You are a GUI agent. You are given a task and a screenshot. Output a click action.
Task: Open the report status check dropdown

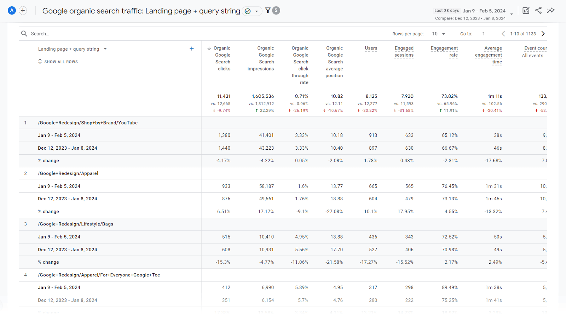252,11
